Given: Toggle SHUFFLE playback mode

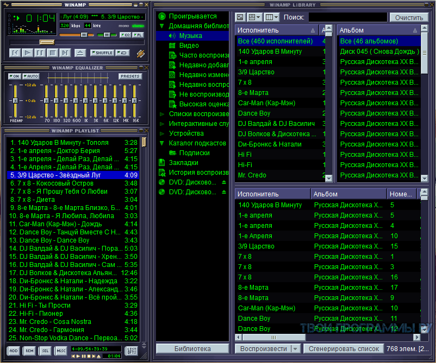Looking at the screenshot, I should coord(103,53).
